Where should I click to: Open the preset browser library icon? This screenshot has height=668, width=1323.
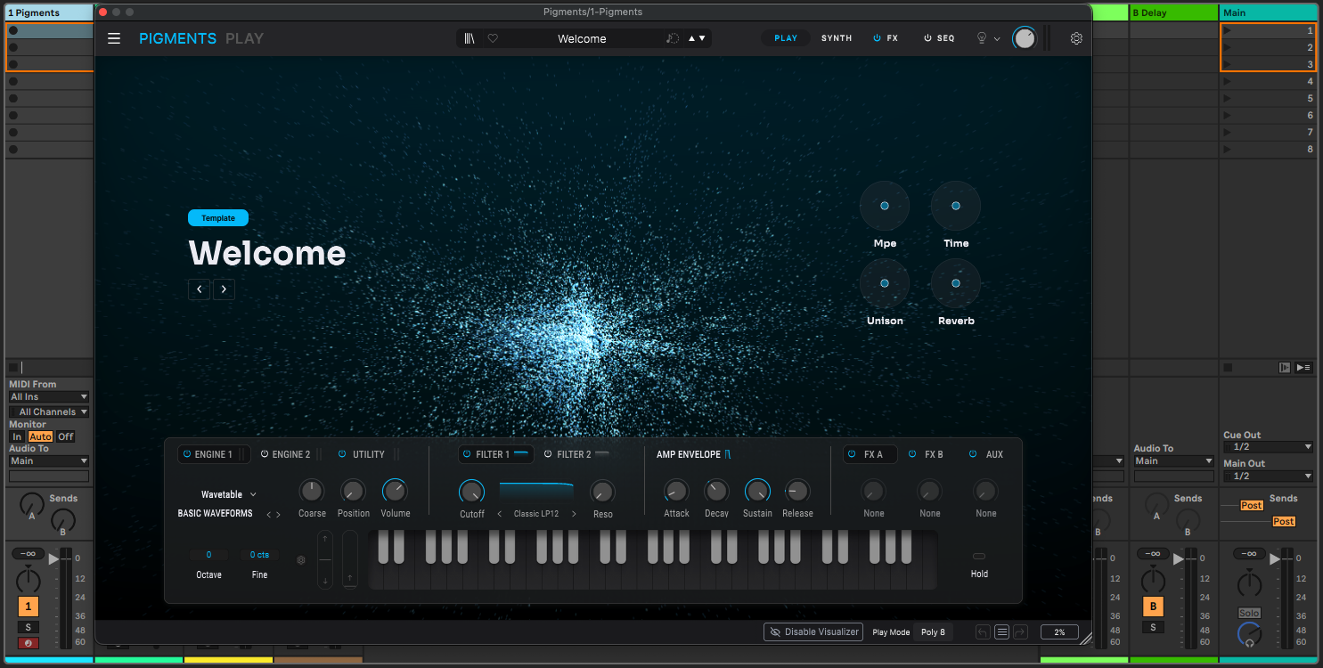470,38
